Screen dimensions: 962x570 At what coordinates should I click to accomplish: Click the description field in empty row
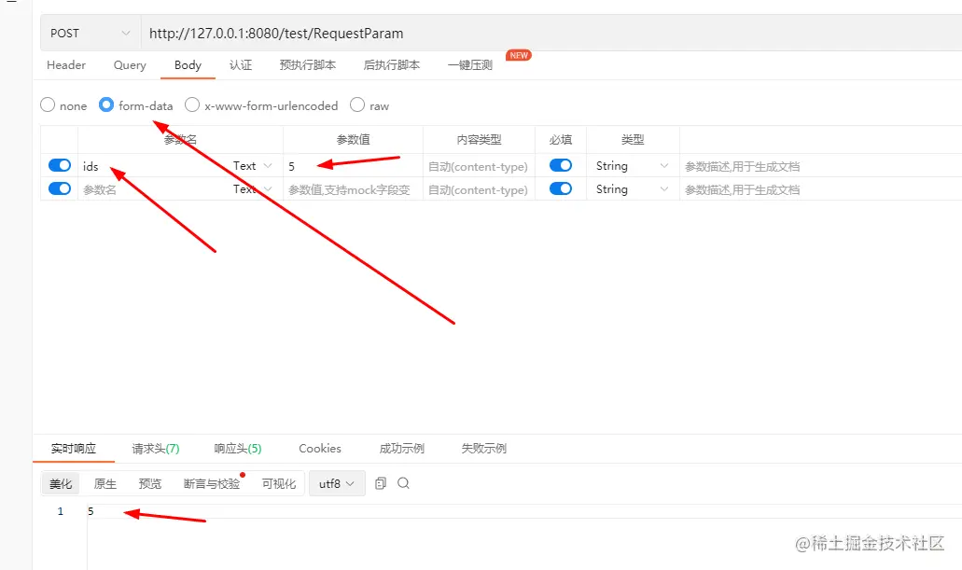[820, 189]
